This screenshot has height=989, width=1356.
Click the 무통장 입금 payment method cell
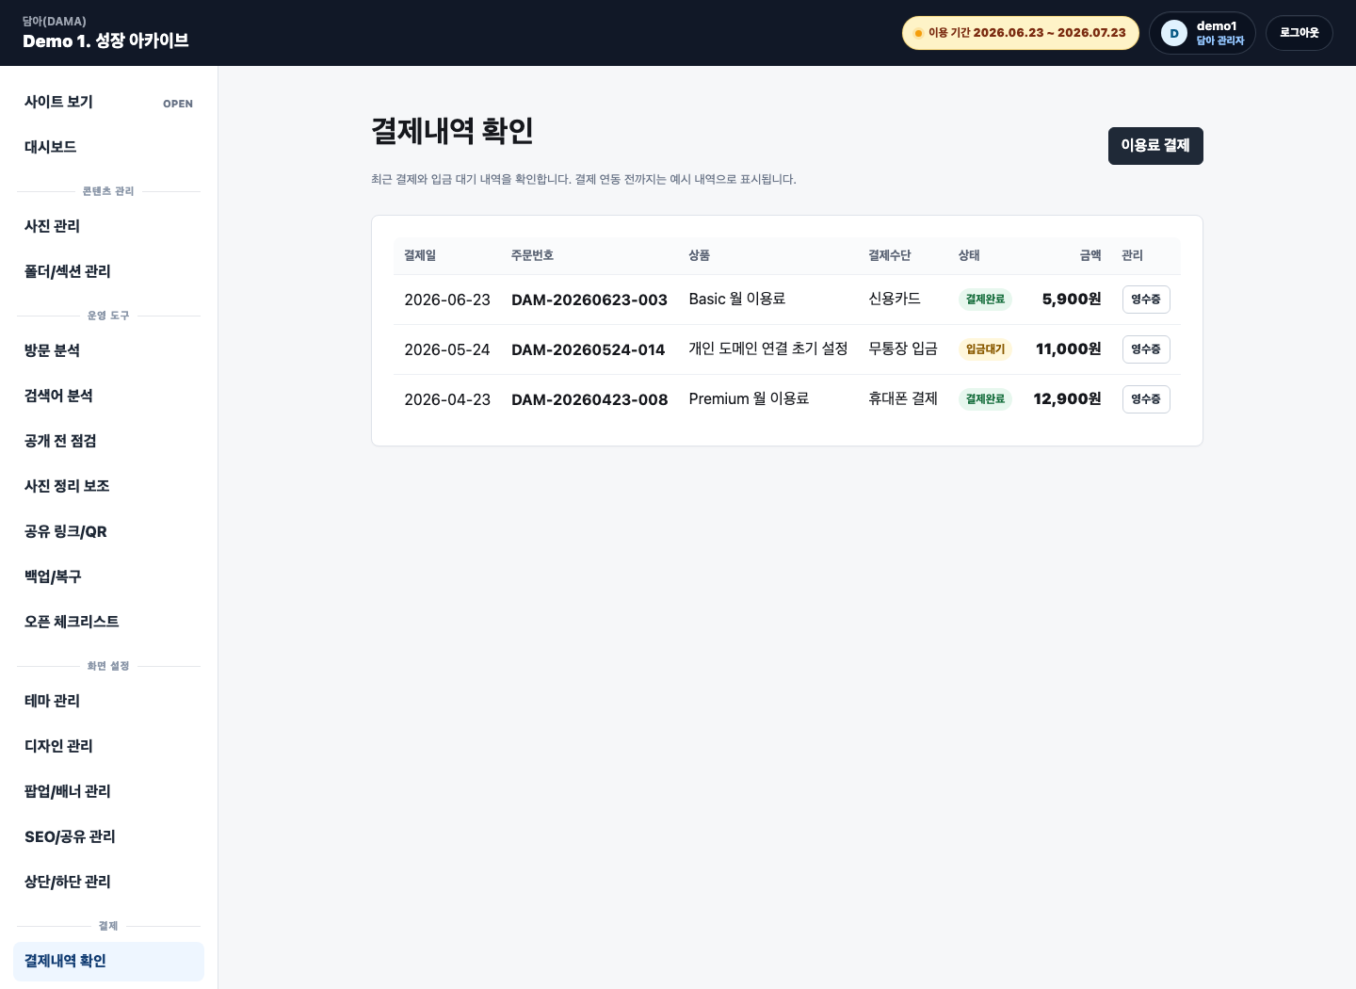tap(903, 349)
